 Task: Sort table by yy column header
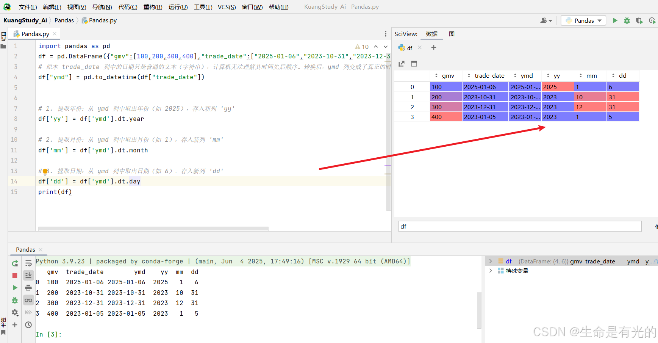pyautogui.click(x=558, y=76)
